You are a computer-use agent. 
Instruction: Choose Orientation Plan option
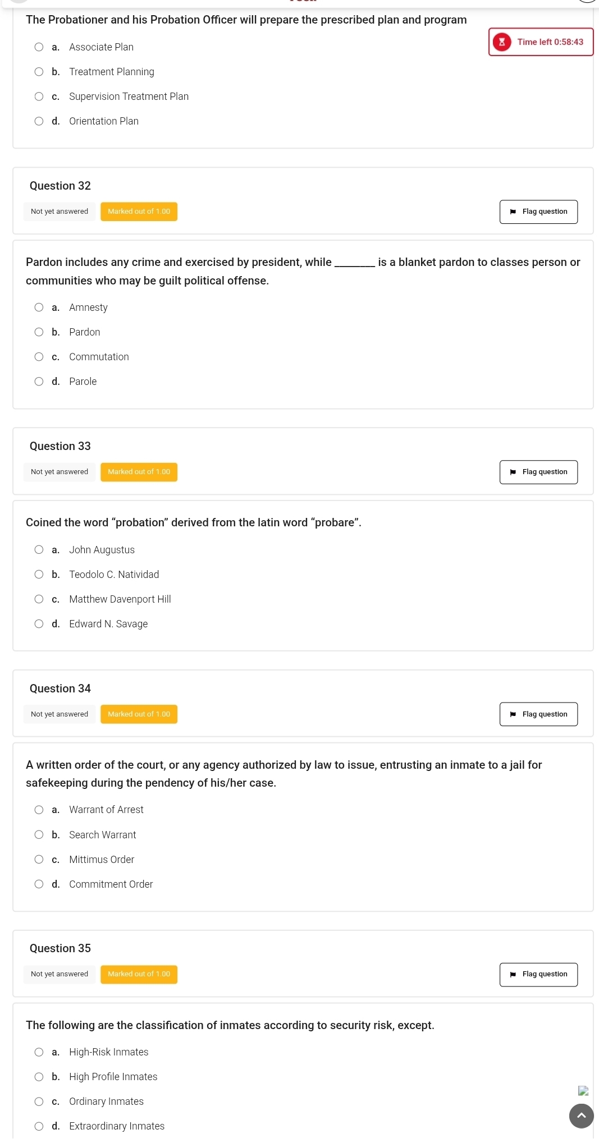39,121
